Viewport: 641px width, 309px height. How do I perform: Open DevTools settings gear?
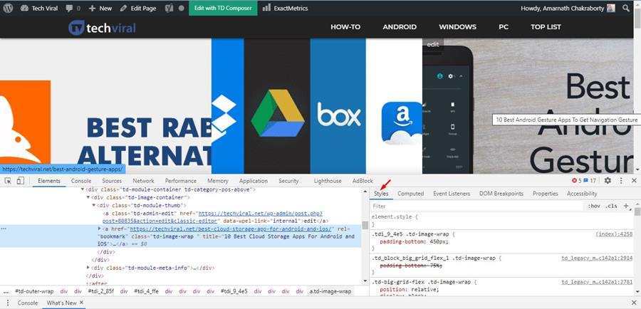pos(608,181)
